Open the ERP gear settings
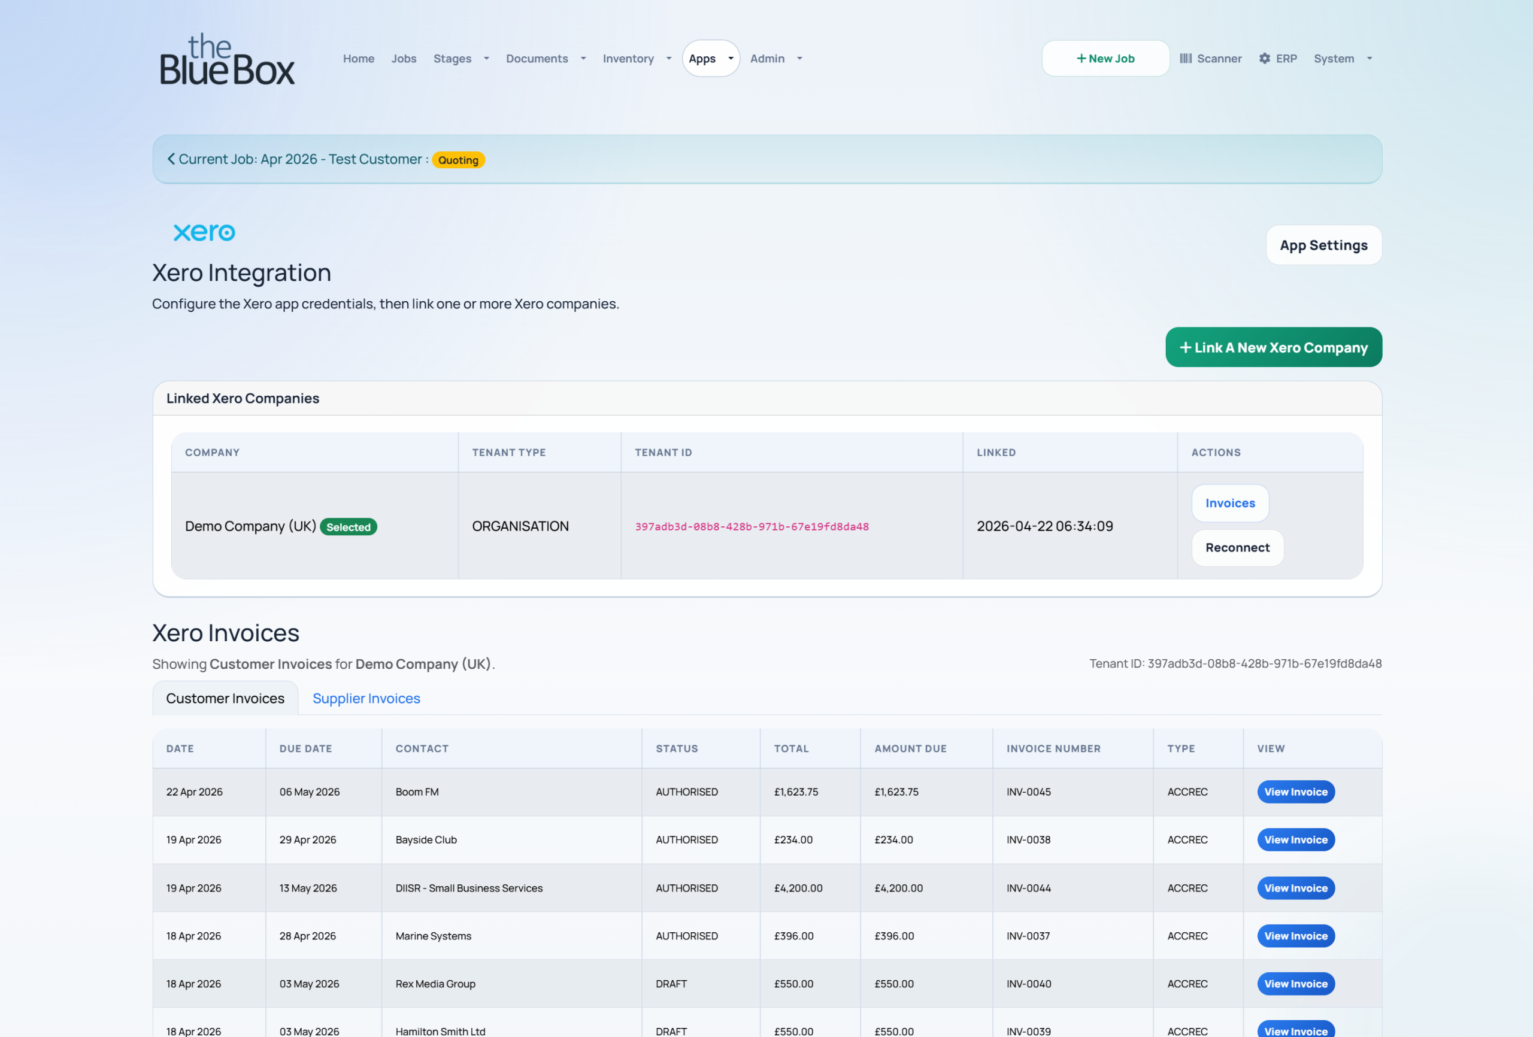This screenshot has height=1037, width=1533. coord(1278,59)
